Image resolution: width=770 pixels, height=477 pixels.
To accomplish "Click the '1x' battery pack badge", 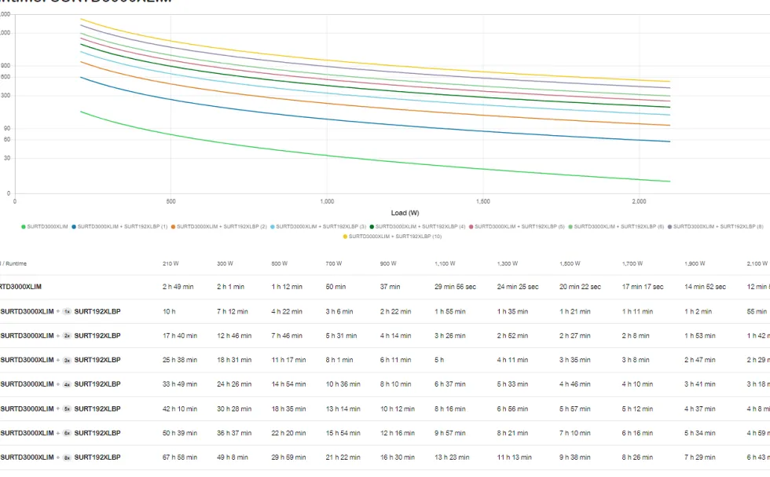I will click(x=68, y=311).
